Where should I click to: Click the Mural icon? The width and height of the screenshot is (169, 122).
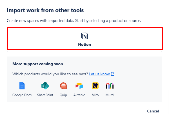coord(110,86)
